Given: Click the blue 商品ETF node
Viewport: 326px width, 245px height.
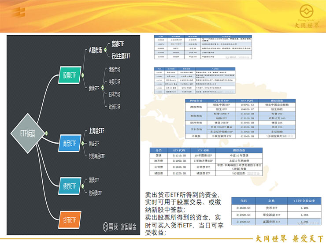Looking at the screenshot, I should click(x=70, y=143).
